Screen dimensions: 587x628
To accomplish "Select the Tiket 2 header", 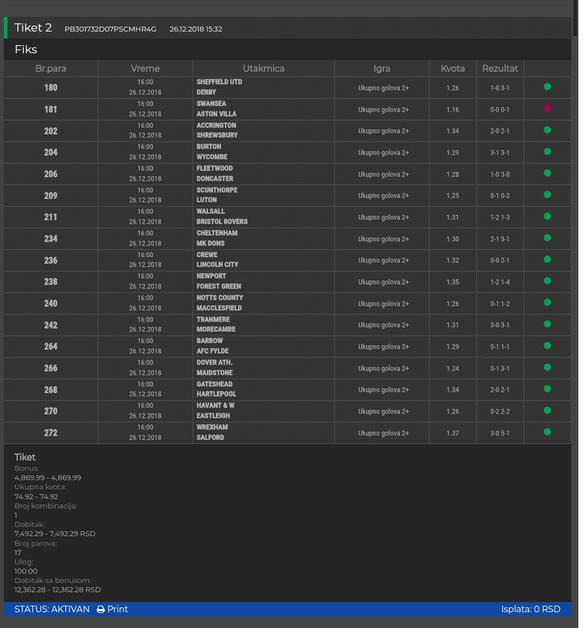I will pos(33,28).
